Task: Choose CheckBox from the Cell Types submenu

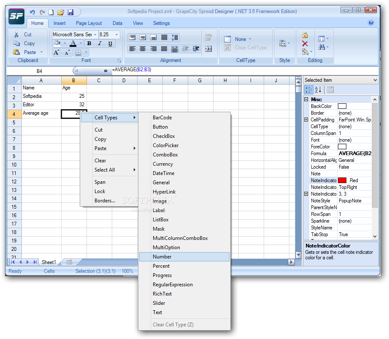Action: point(184,136)
